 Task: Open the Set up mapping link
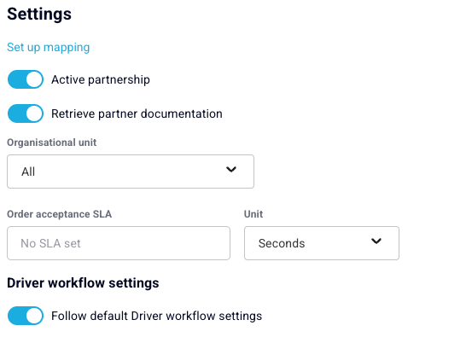point(48,48)
